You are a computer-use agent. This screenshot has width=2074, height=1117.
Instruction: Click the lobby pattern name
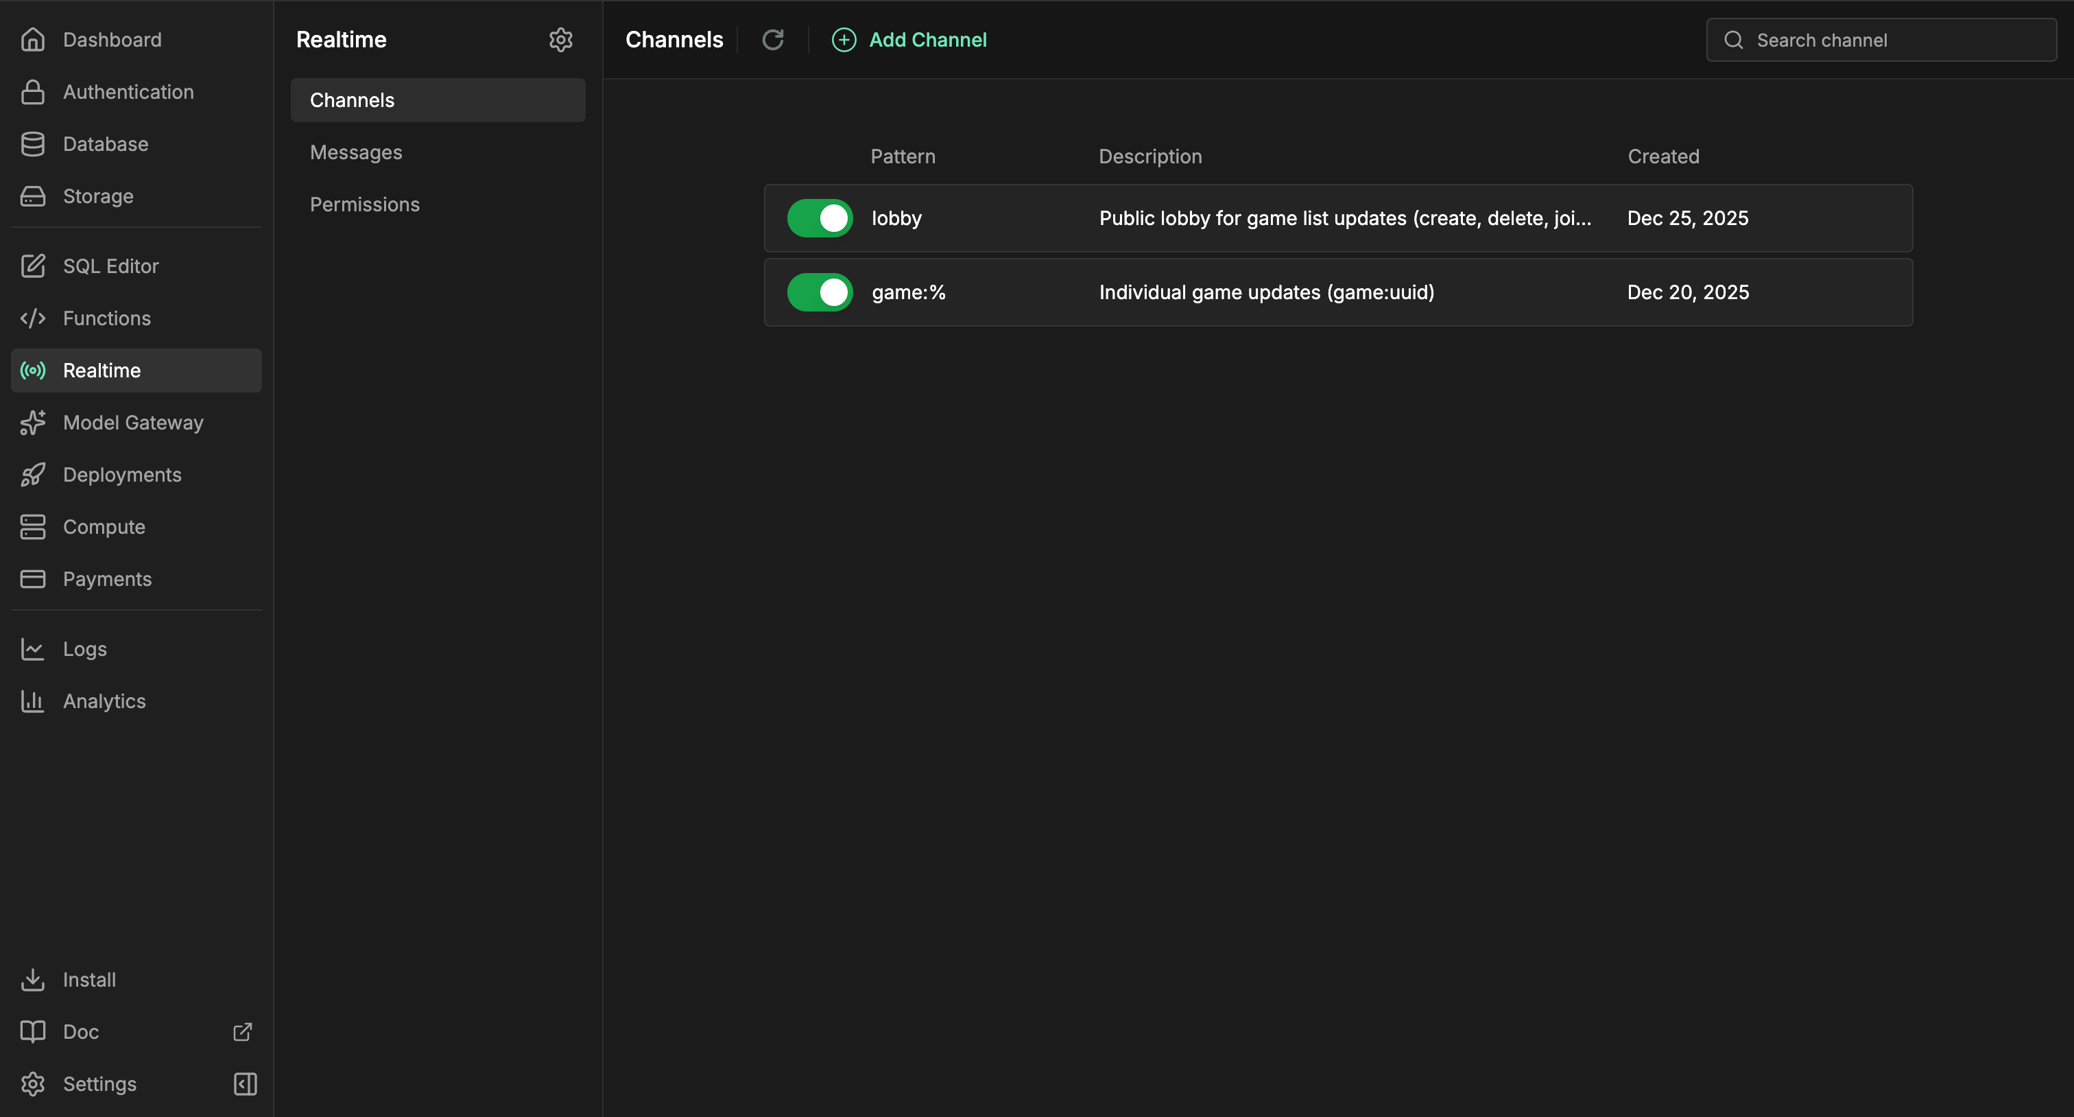point(896,218)
